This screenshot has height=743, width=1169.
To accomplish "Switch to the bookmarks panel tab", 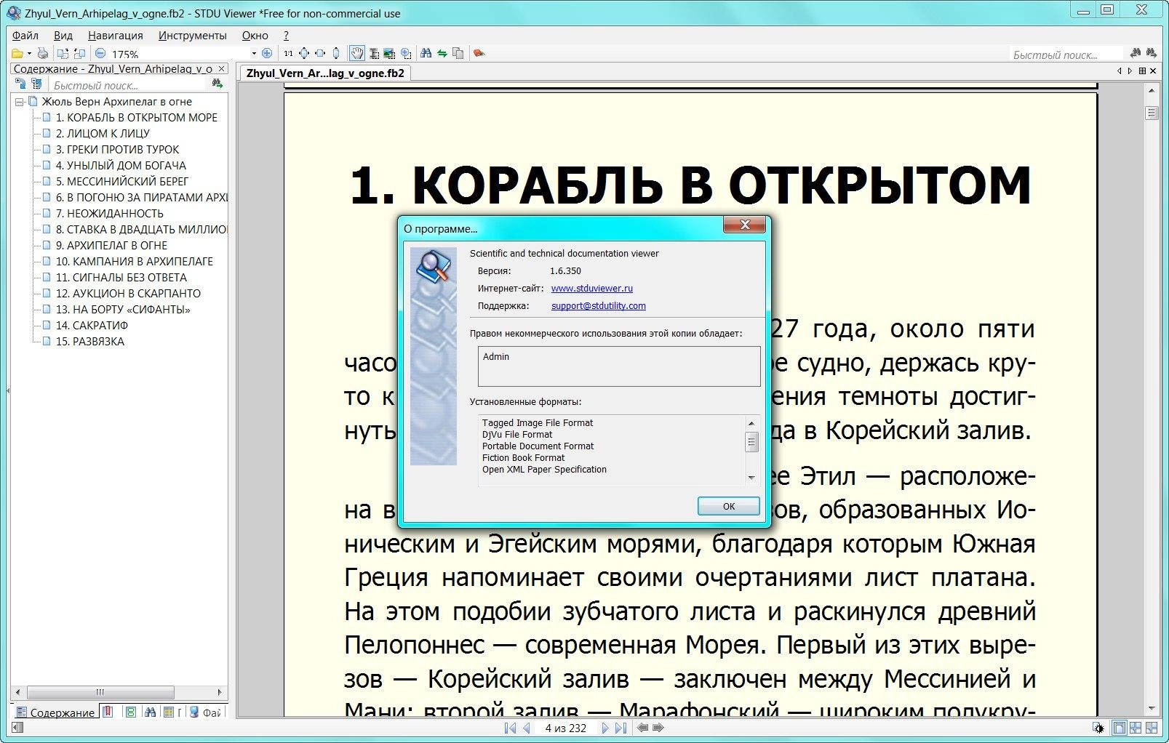I will pos(107,712).
